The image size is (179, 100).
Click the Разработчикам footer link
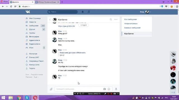click(x=37, y=74)
